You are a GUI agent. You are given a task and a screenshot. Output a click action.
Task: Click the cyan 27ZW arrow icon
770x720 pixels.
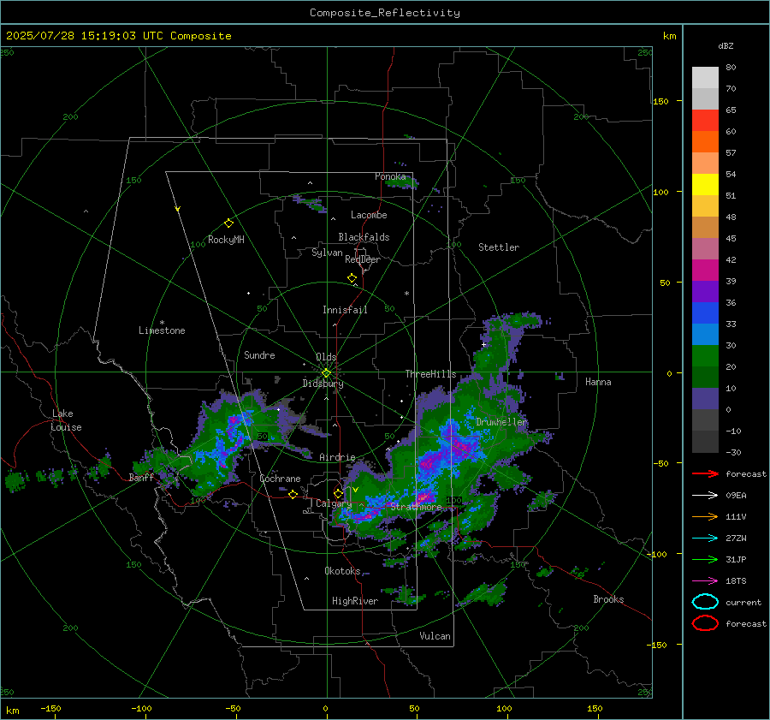705,539
